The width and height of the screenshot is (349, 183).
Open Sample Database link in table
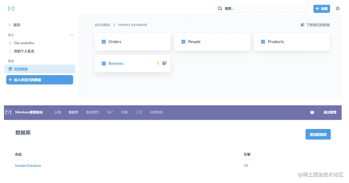28,165
